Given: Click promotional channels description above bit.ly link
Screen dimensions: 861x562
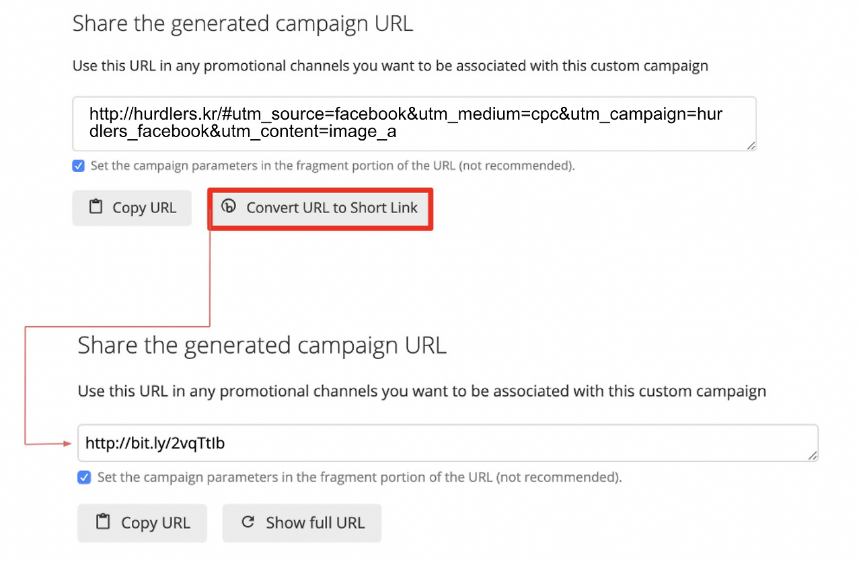Looking at the screenshot, I should point(422,391).
